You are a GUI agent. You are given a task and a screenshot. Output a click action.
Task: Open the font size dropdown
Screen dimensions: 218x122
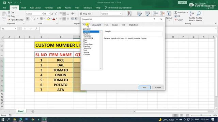click(49, 14)
